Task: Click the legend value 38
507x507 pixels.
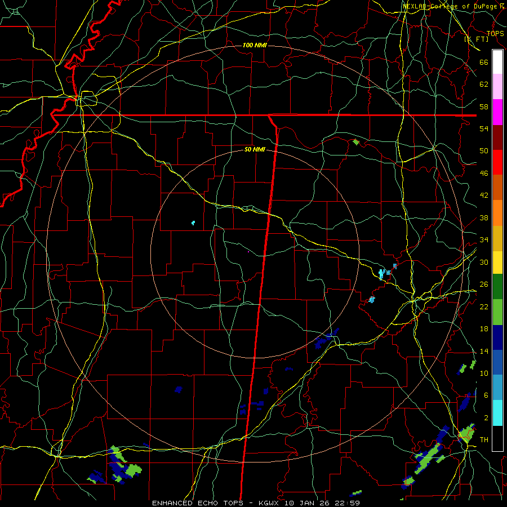Action: pyautogui.click(x=484, y=218)
